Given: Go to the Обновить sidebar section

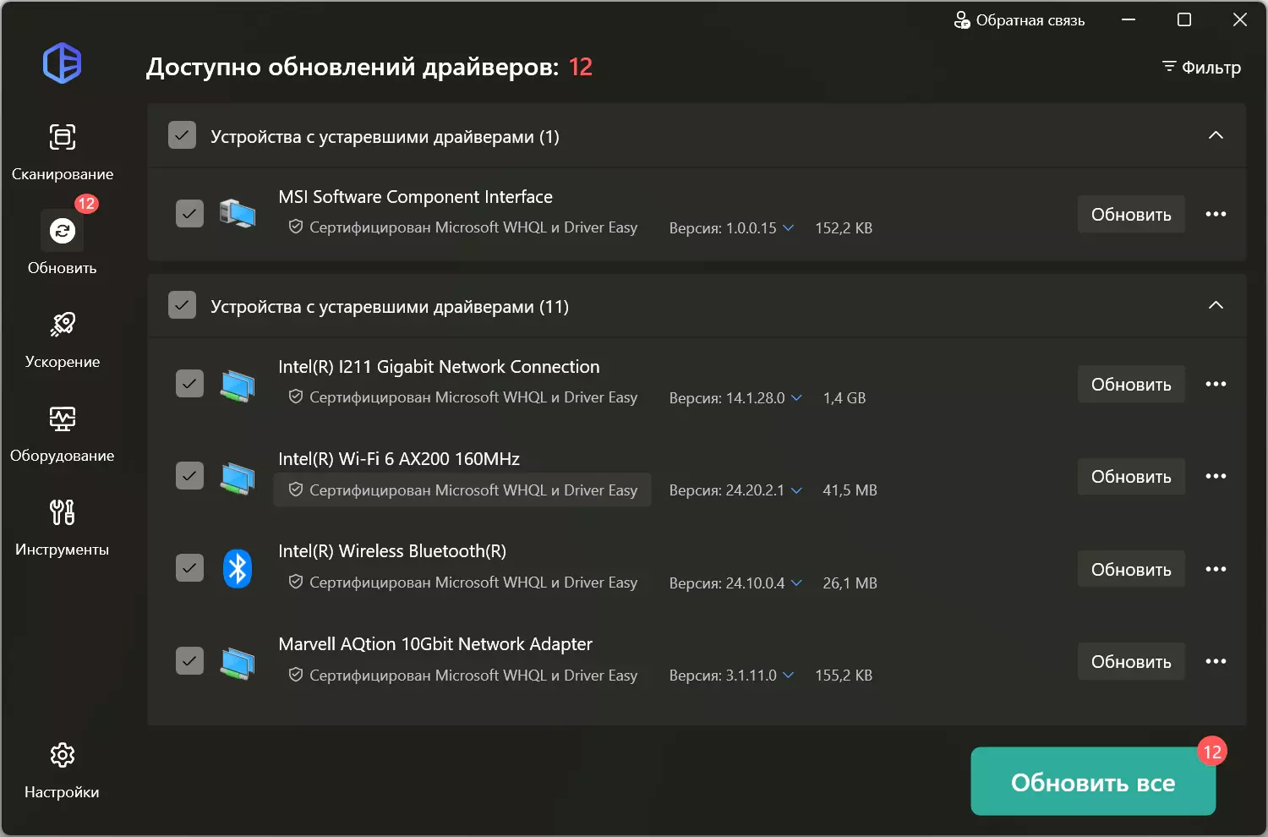Looking at the screenshot, I should pyautogui.click(x=63, y=244).
